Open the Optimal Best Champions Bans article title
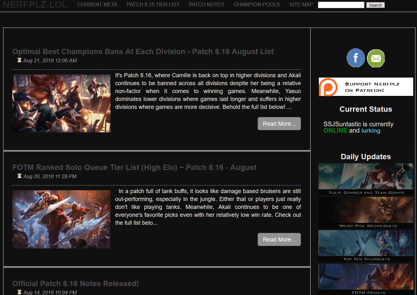This screenshot has height=295, width=417. point(143,52)
